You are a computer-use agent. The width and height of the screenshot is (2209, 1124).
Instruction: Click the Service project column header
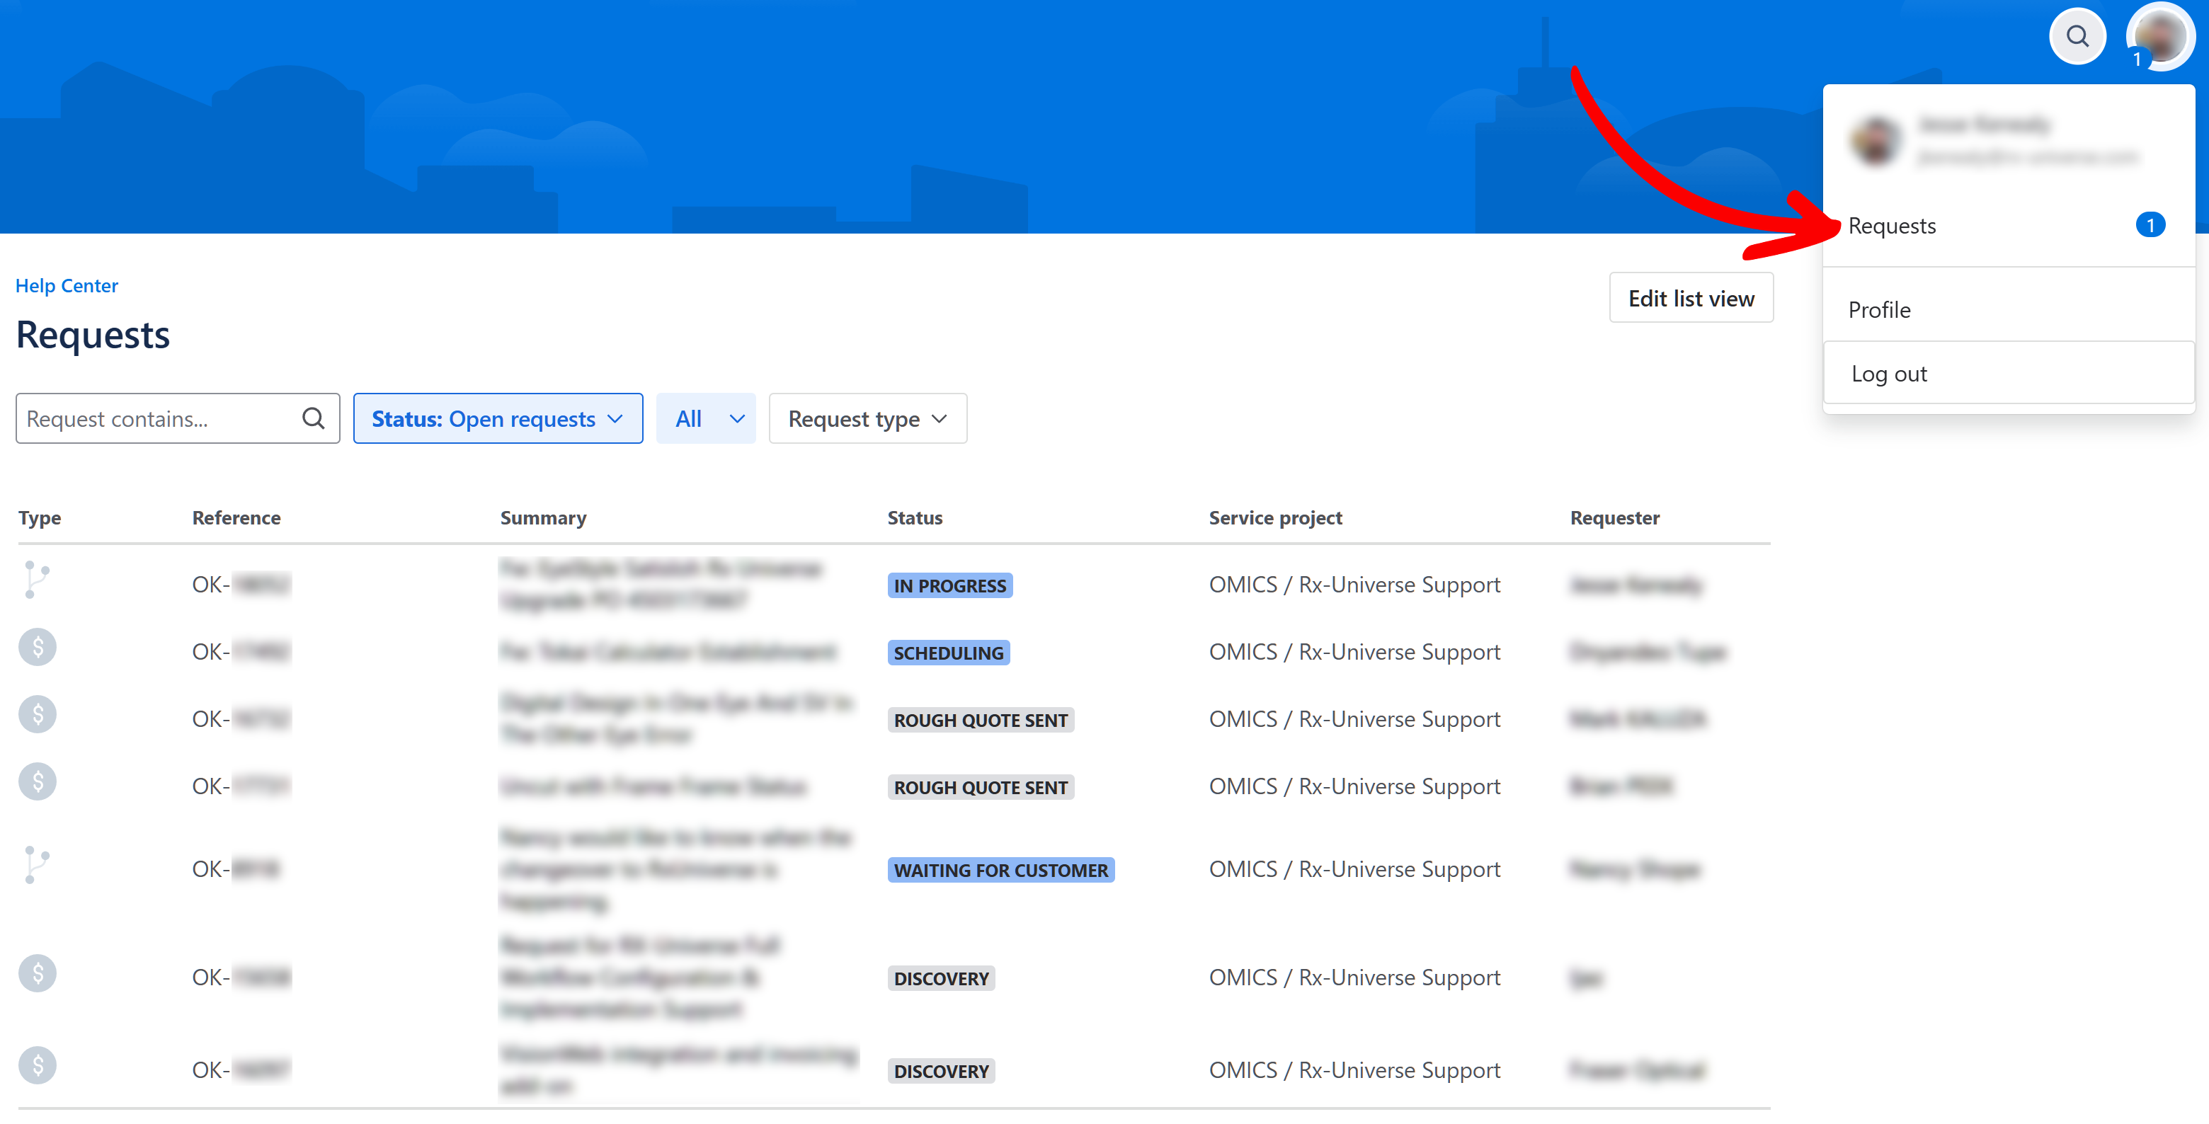pos(1274,518)
